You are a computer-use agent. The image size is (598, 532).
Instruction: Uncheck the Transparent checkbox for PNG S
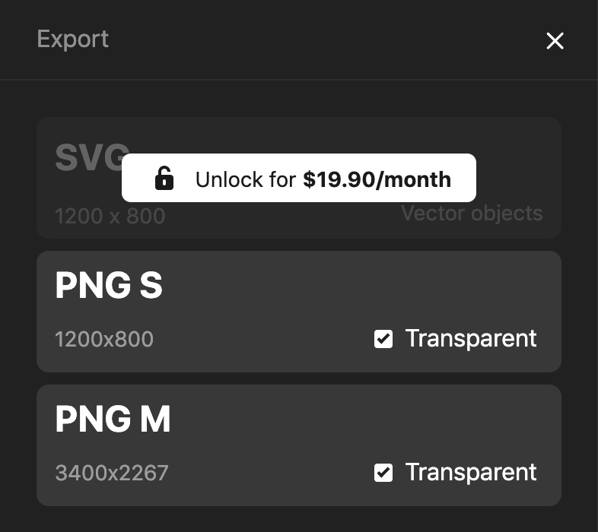click(x=383, y=339)
